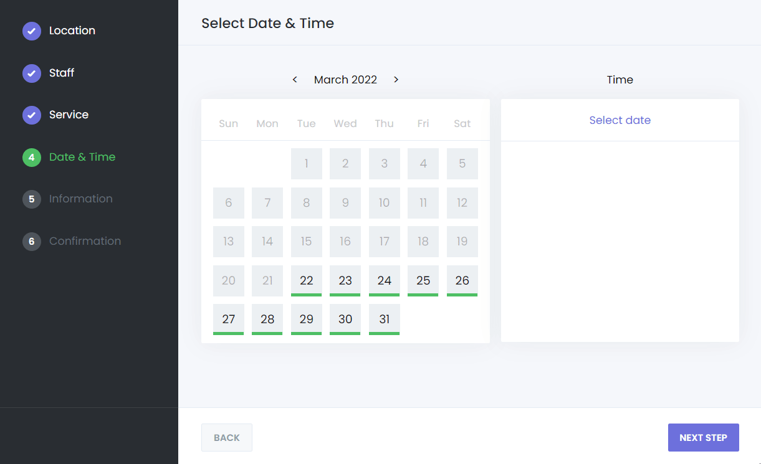Expand the calendar to the next month
This screenshot has height=464, width=761.
point(396,79)
